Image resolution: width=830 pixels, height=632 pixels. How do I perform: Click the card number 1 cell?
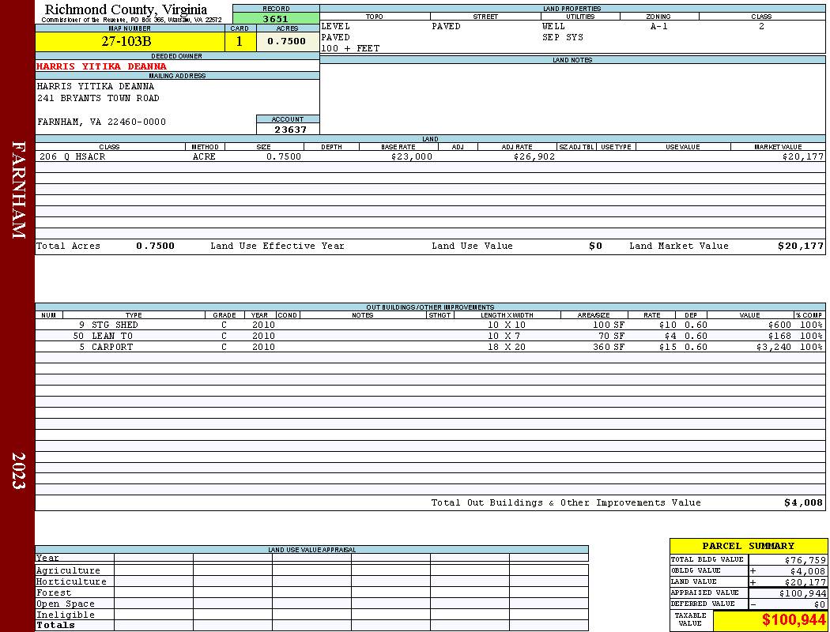tap(240, 42)
